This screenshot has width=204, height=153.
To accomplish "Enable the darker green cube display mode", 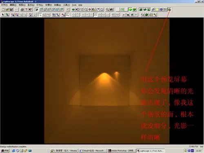I will [x=134, y=9].
